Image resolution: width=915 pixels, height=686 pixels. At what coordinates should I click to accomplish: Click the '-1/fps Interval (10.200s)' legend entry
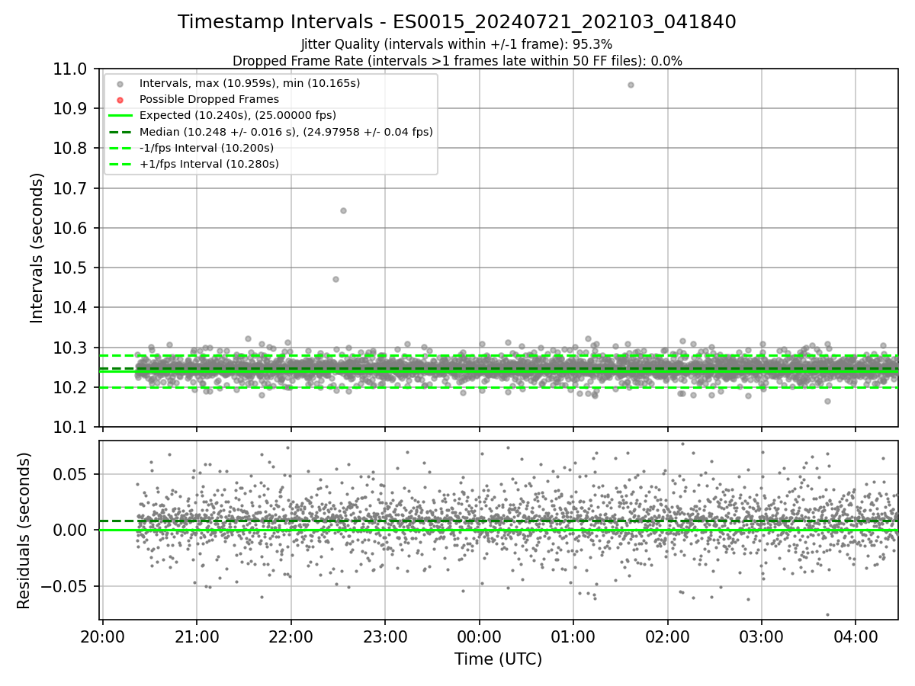pyautogui.click(x=207, y=148)
